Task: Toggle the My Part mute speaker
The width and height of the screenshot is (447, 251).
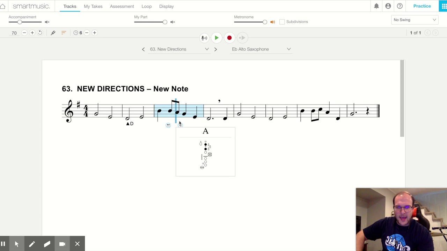Action: 173,22
